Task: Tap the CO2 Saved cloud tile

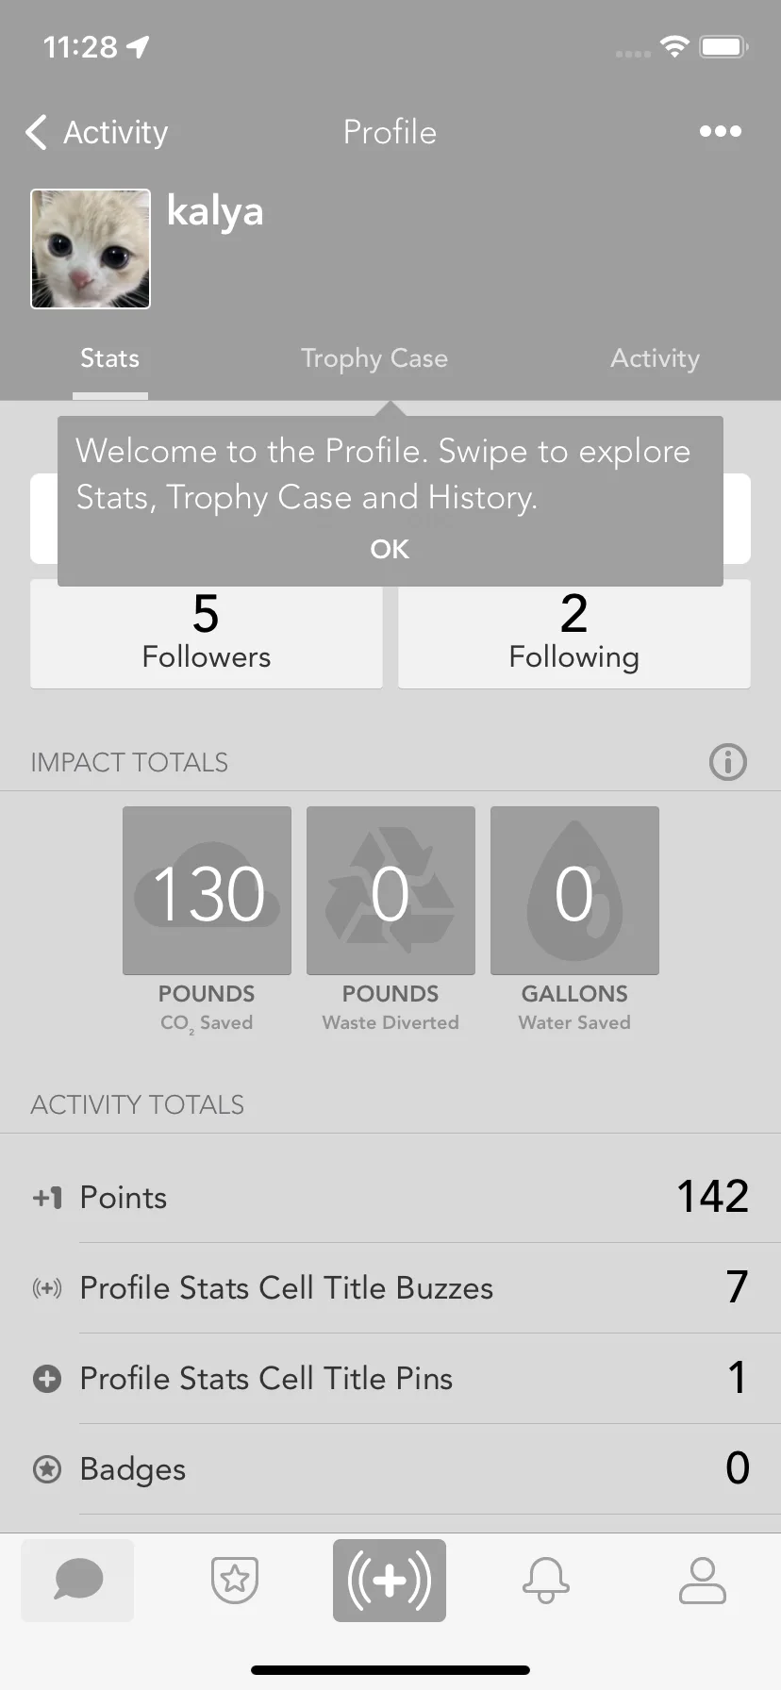Action: (x=207, y=890)
